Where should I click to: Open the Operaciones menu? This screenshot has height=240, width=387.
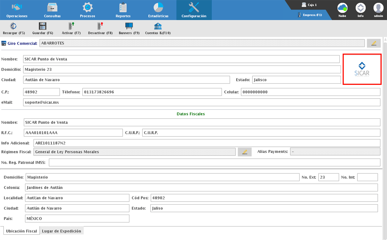(17, 10)
